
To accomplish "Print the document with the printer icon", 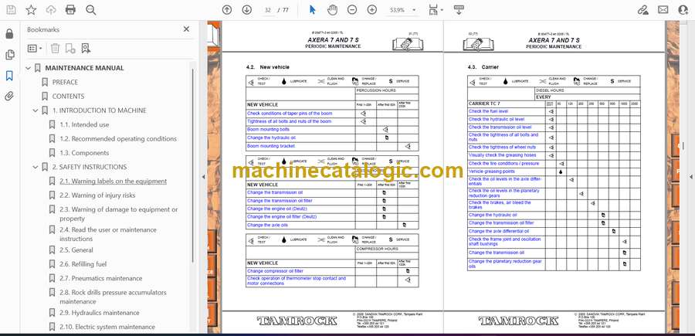I will [x=70, y=10].
